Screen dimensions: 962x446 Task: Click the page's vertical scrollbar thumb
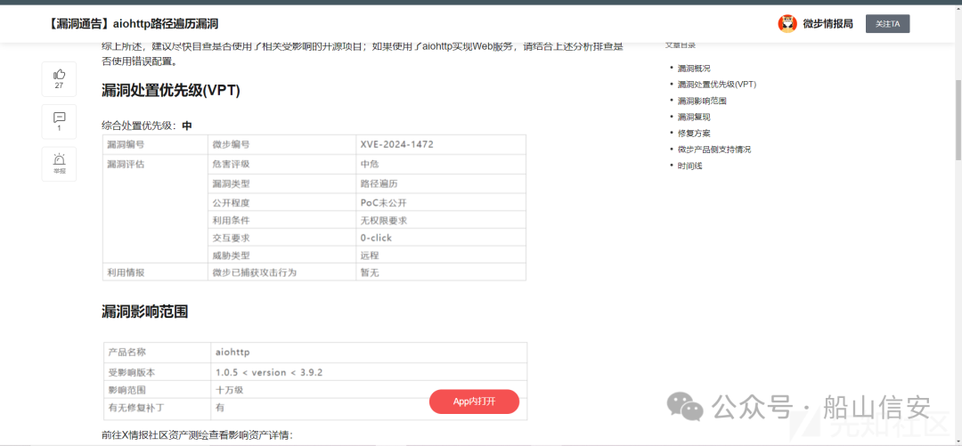pyautogui.click(x=958, y=119)
